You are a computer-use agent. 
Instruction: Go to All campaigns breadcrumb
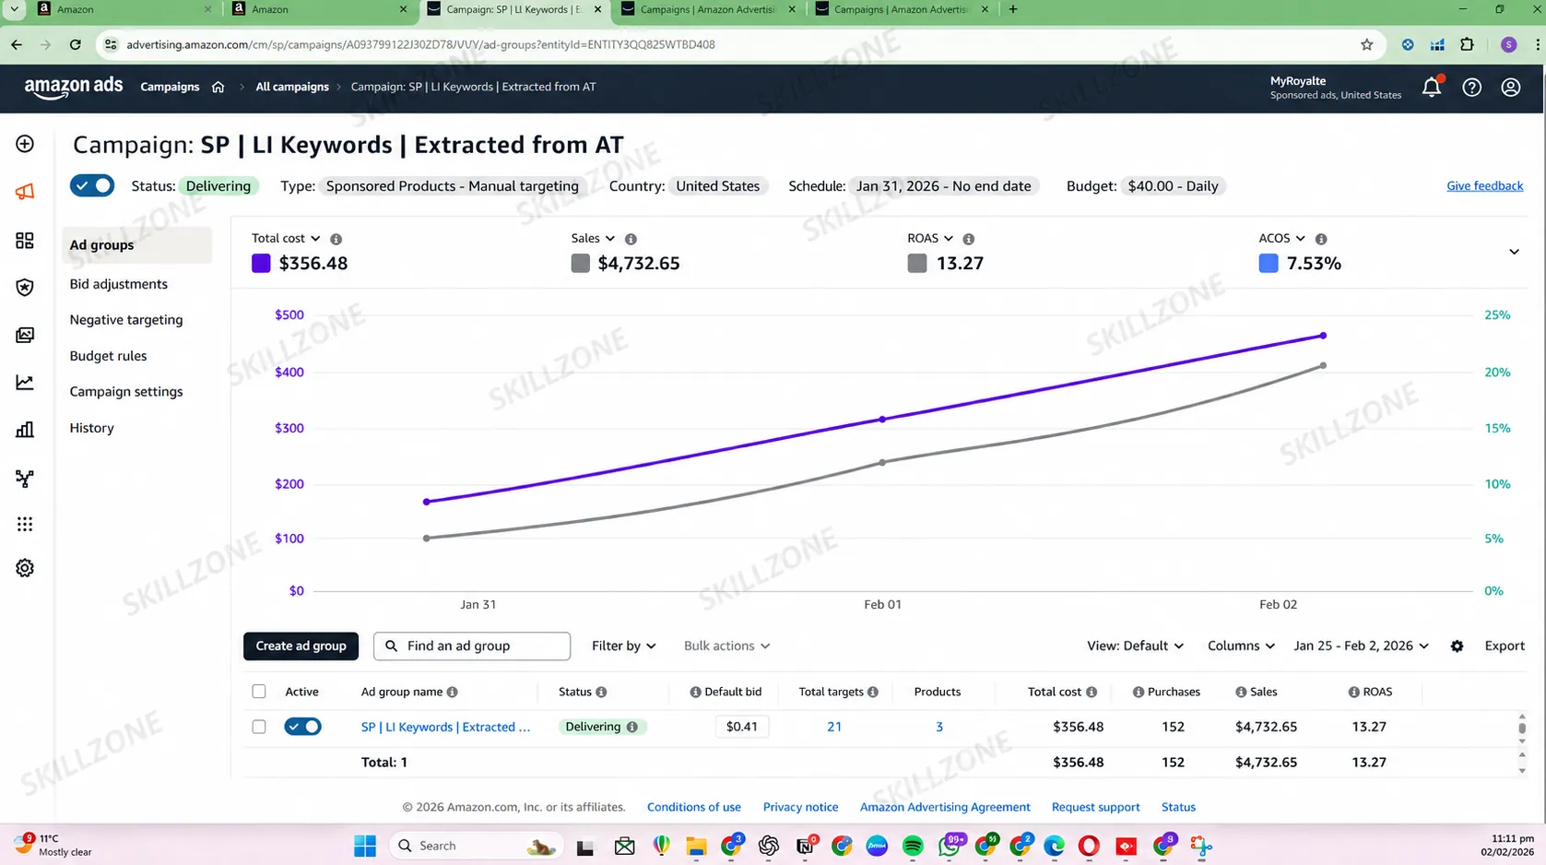(292, 87)
